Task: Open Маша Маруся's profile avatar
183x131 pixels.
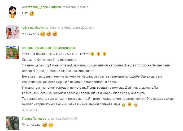Action: (x=13, y=32)
